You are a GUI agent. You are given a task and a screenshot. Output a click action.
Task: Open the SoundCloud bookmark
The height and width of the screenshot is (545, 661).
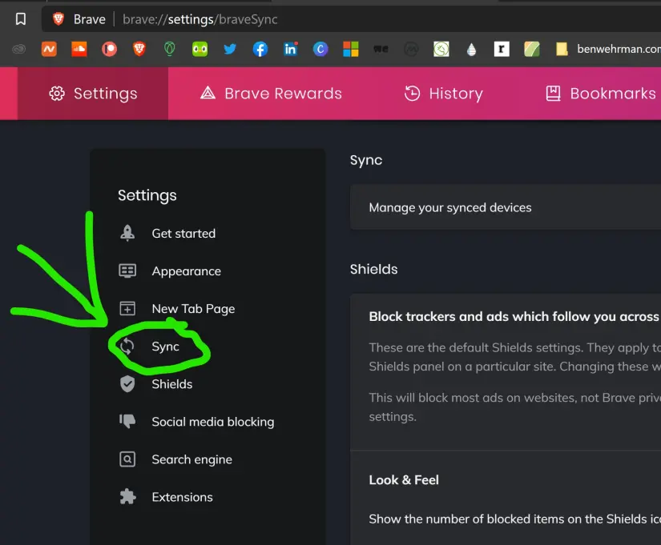click(x=79, y=50)
